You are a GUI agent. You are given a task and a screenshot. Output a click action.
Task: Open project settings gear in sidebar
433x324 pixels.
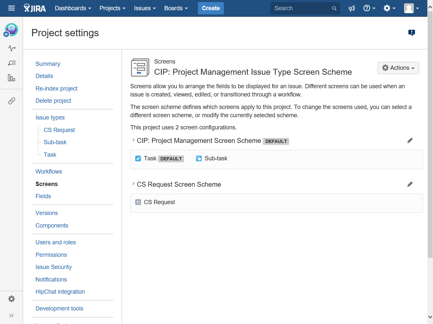tap(12, 299)
